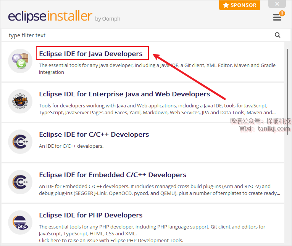Click the Embedded C/C++ Developers package icon
Viewport: 292px width, 246px height.
[20, 182]
